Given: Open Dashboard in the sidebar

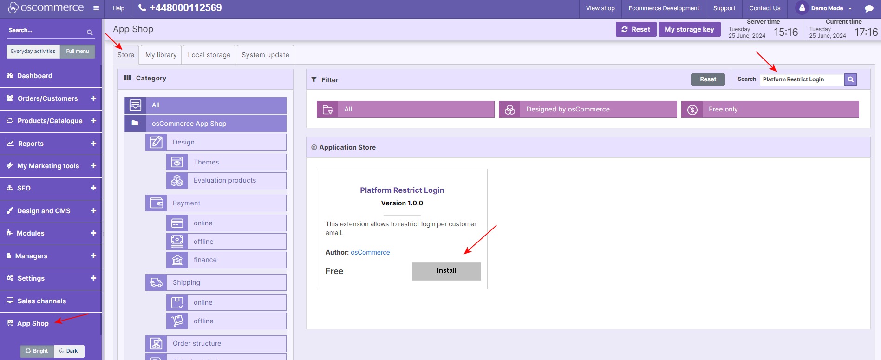Looking at the screenshot, I should point(51,76).
